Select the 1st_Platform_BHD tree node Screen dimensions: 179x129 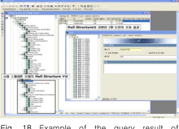click(x=37, y=98)
